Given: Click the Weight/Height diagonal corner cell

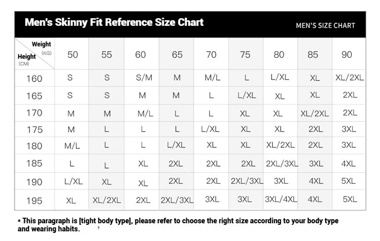Looking at the screenshot, I should coord(34,54).
